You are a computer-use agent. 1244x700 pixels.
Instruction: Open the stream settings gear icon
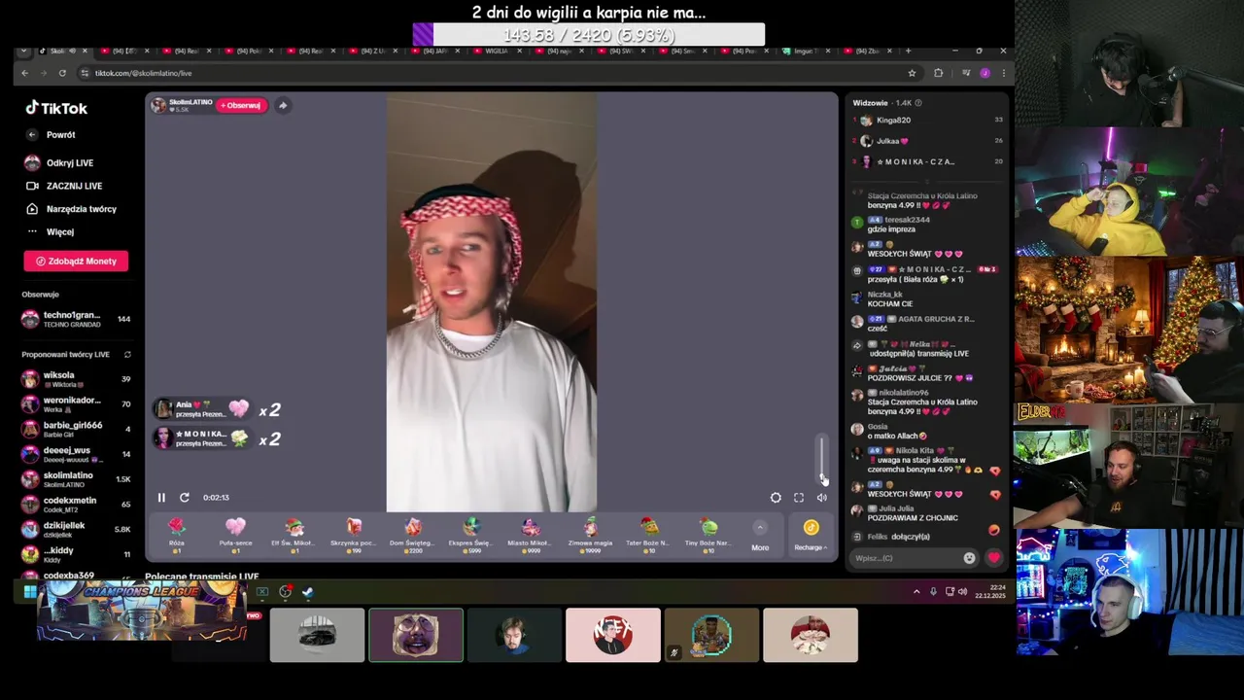pyautogui.click(x=776, y=498)
